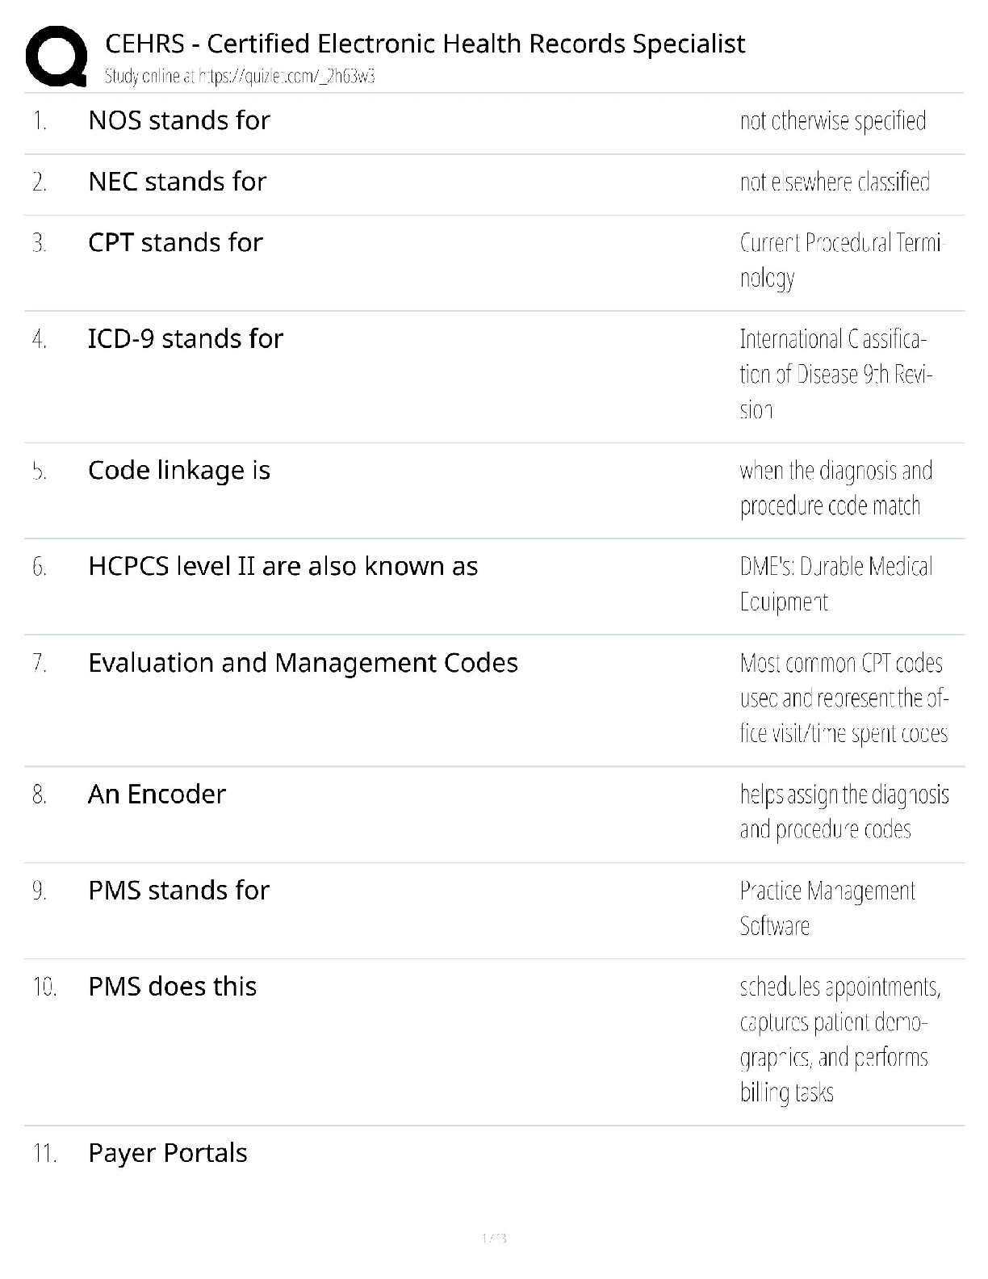Viewport: 988px width, 1279px height.
Task: Click the 'Durable Medical Equipment' definition
Action: (x=835, y=584)
